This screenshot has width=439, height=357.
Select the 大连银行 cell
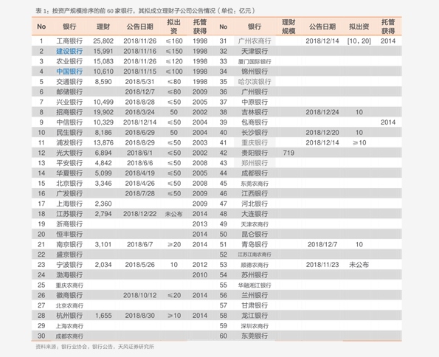click(x=255, y=214)
